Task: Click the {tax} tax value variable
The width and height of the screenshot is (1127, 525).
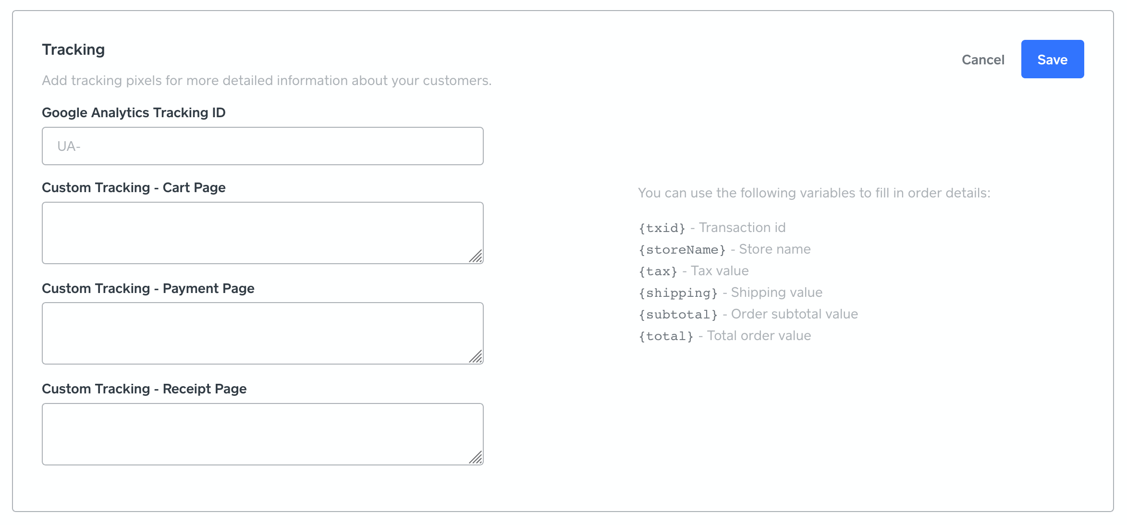Action: click(656, 270)
